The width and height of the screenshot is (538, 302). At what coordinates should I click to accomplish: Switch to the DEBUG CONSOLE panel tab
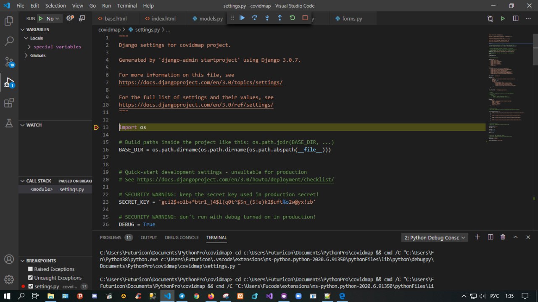coord(182,237)
